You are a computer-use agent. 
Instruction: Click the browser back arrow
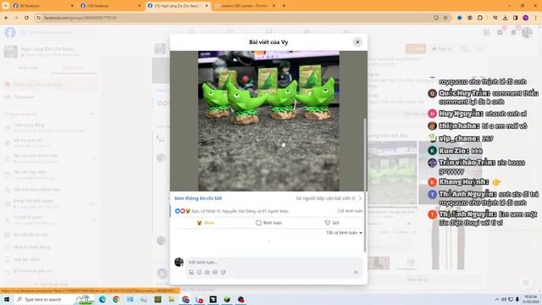point(6,18)
